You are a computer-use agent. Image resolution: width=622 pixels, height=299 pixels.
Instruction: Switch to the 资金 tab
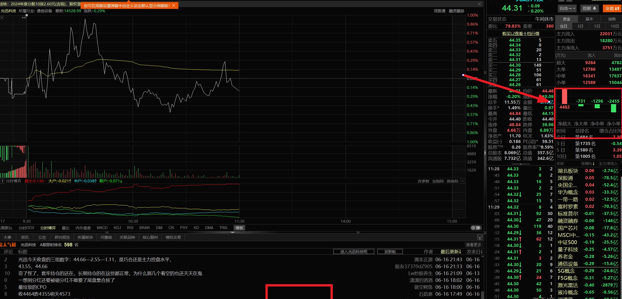[x=567, y=19]
